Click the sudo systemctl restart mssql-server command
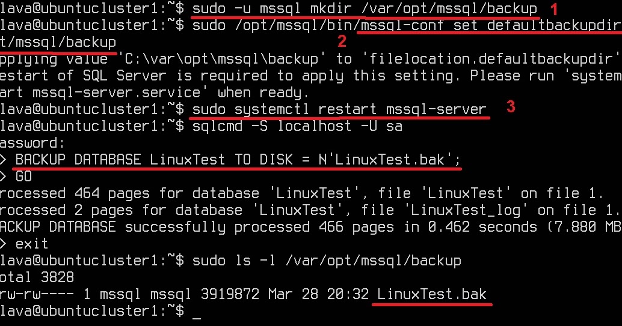 click(339, 109)
